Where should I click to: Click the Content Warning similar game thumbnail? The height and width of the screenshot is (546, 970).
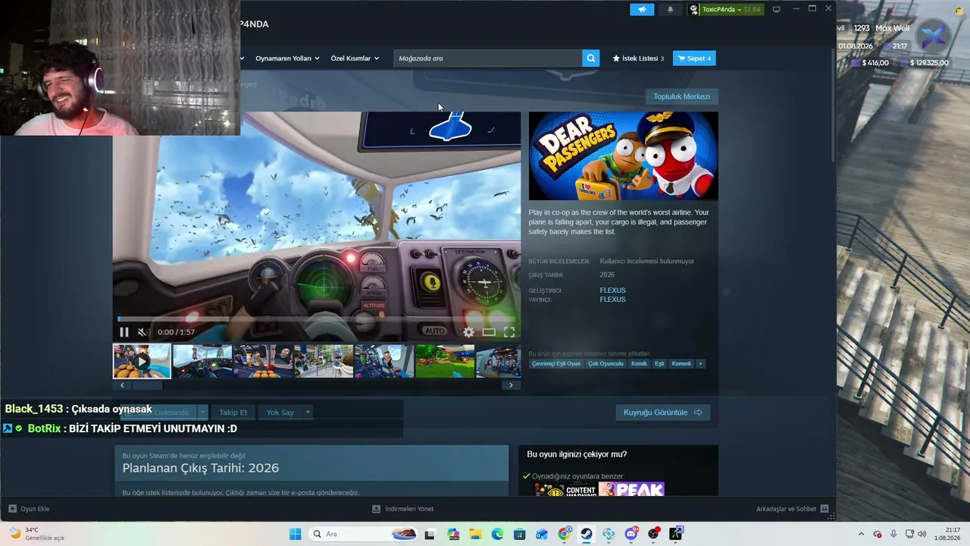click(565, 490)
